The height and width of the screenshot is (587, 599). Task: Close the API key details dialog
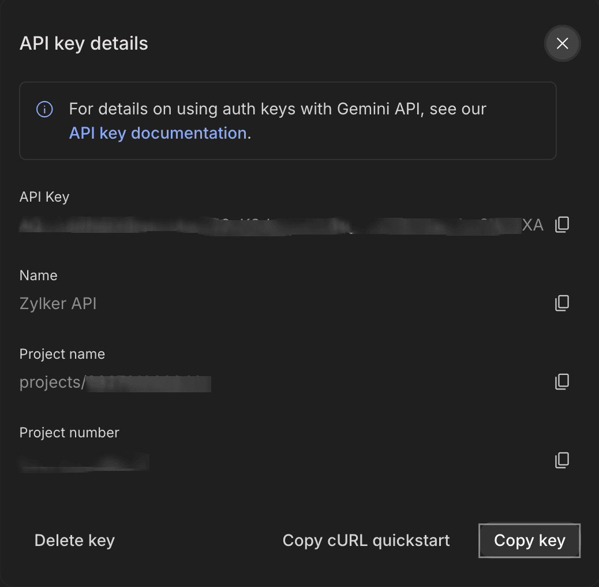pos(562,43)
